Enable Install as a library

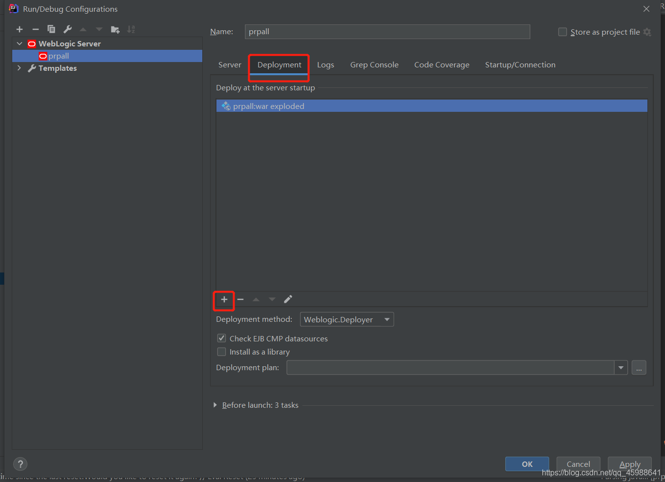click(x=222, y=352)
